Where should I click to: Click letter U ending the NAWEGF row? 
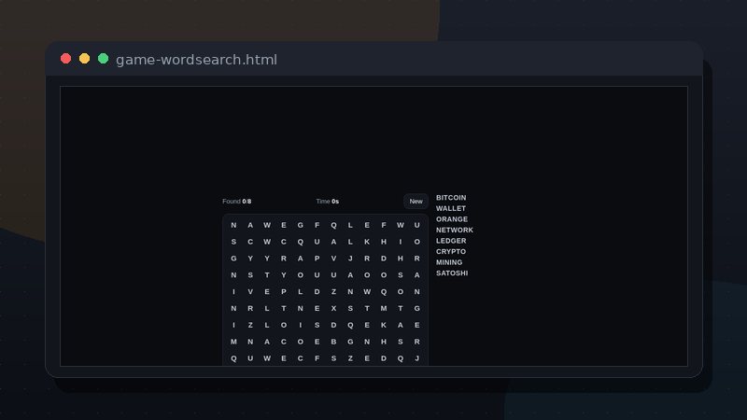click(416, 225)
